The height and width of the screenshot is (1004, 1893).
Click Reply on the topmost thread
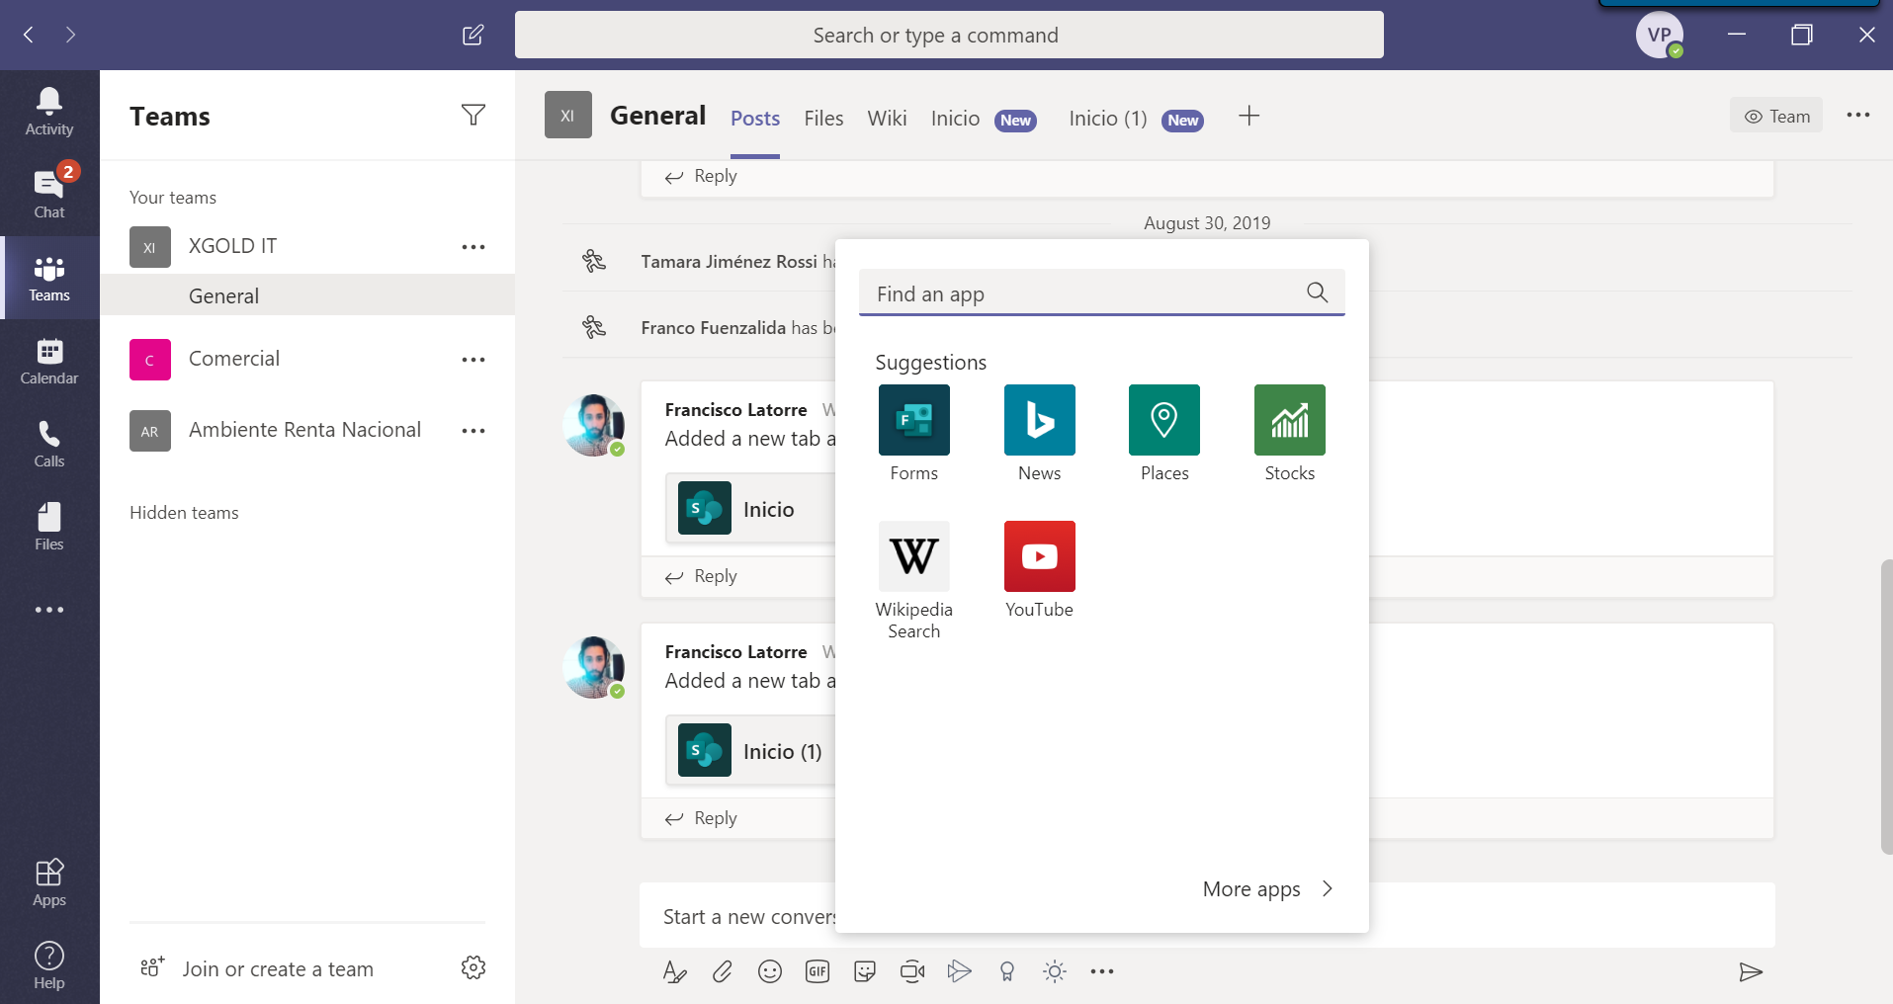click(701, 176)
